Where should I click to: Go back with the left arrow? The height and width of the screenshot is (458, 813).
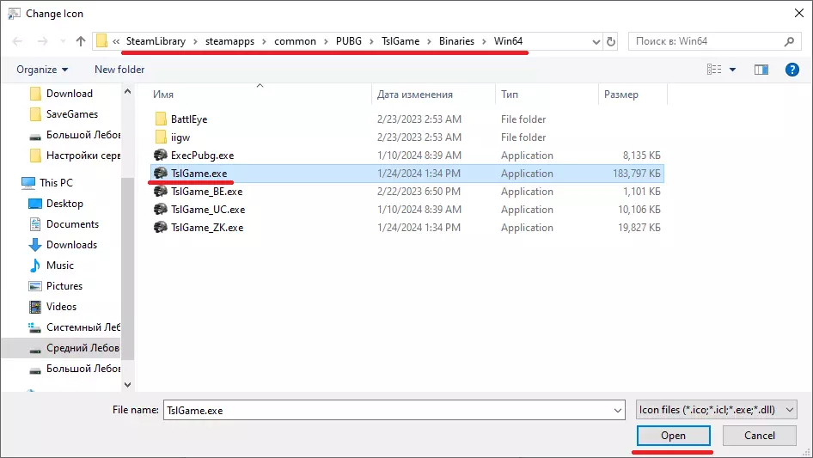[18, 41]
